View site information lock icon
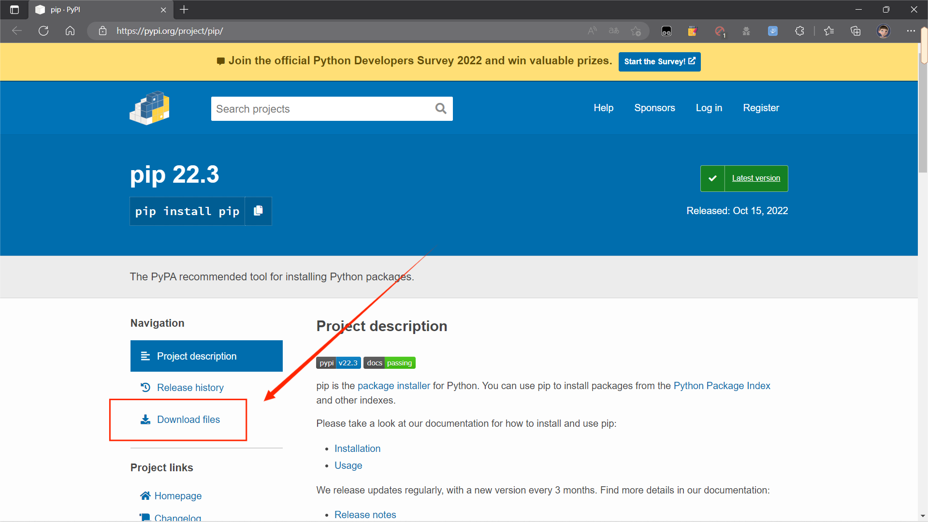 click(102, 31)
